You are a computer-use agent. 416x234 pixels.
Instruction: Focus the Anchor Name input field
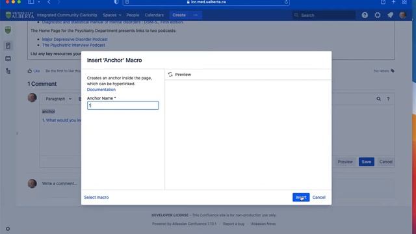coord(123,105)
